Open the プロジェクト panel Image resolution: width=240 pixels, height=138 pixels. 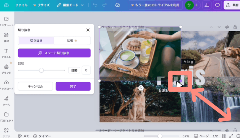[x=6, y=117]
